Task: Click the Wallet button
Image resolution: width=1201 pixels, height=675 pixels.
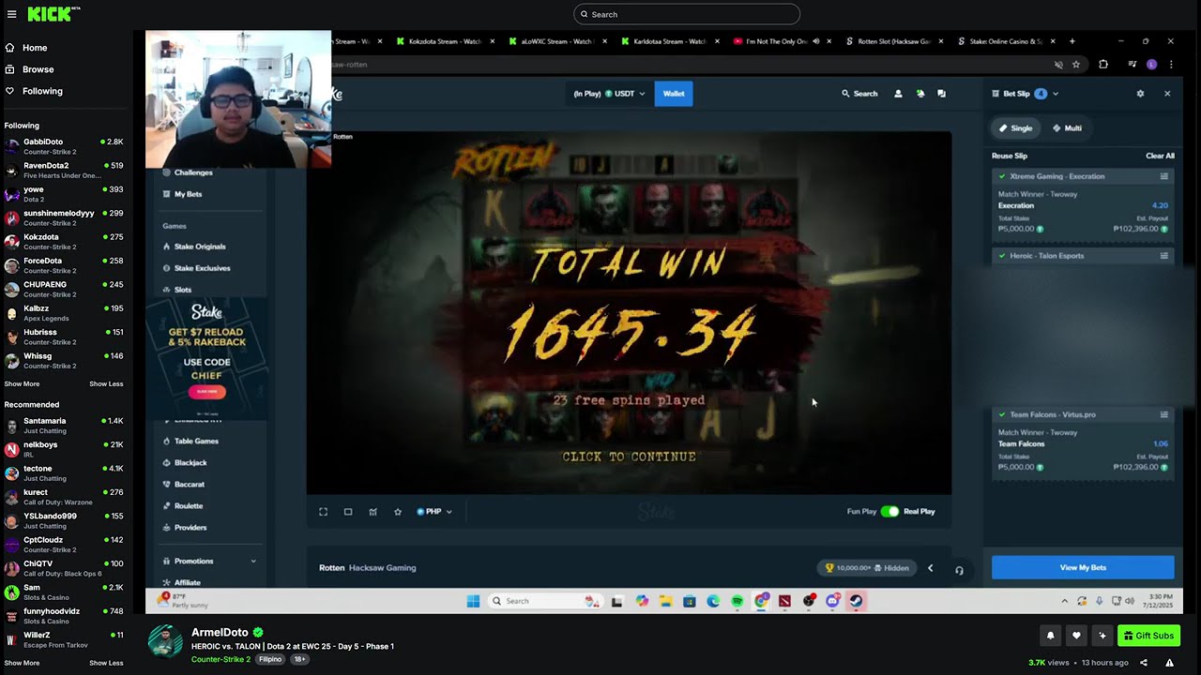Action: tap(674, 94)
